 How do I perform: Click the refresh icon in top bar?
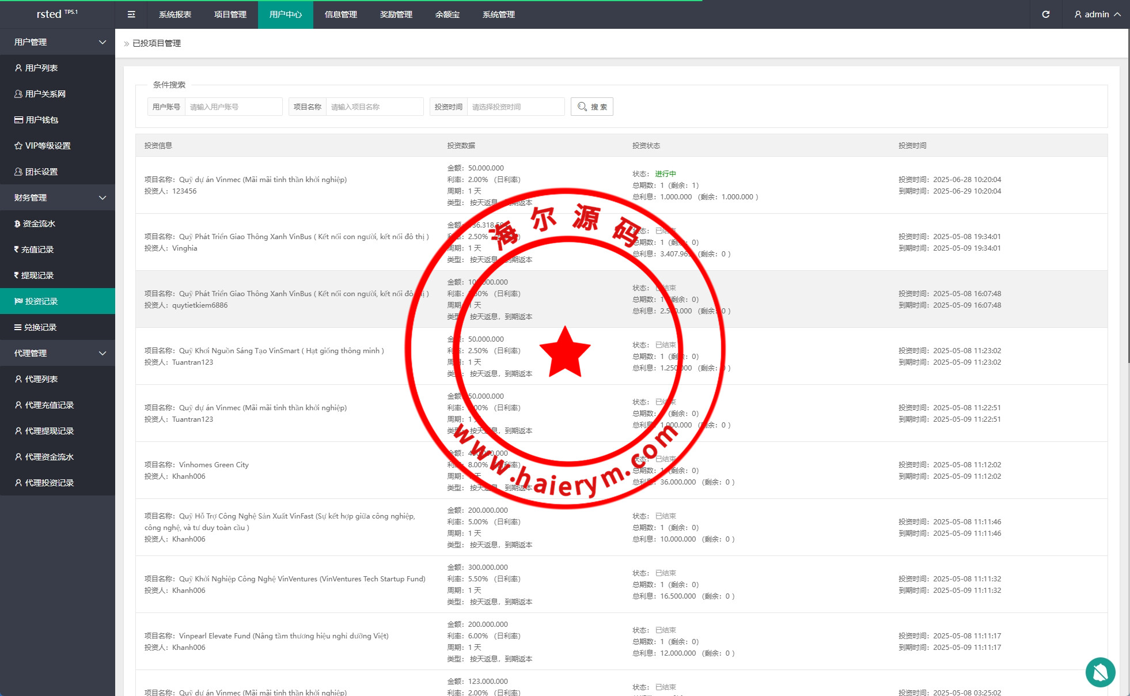(x=1046, y=14)
